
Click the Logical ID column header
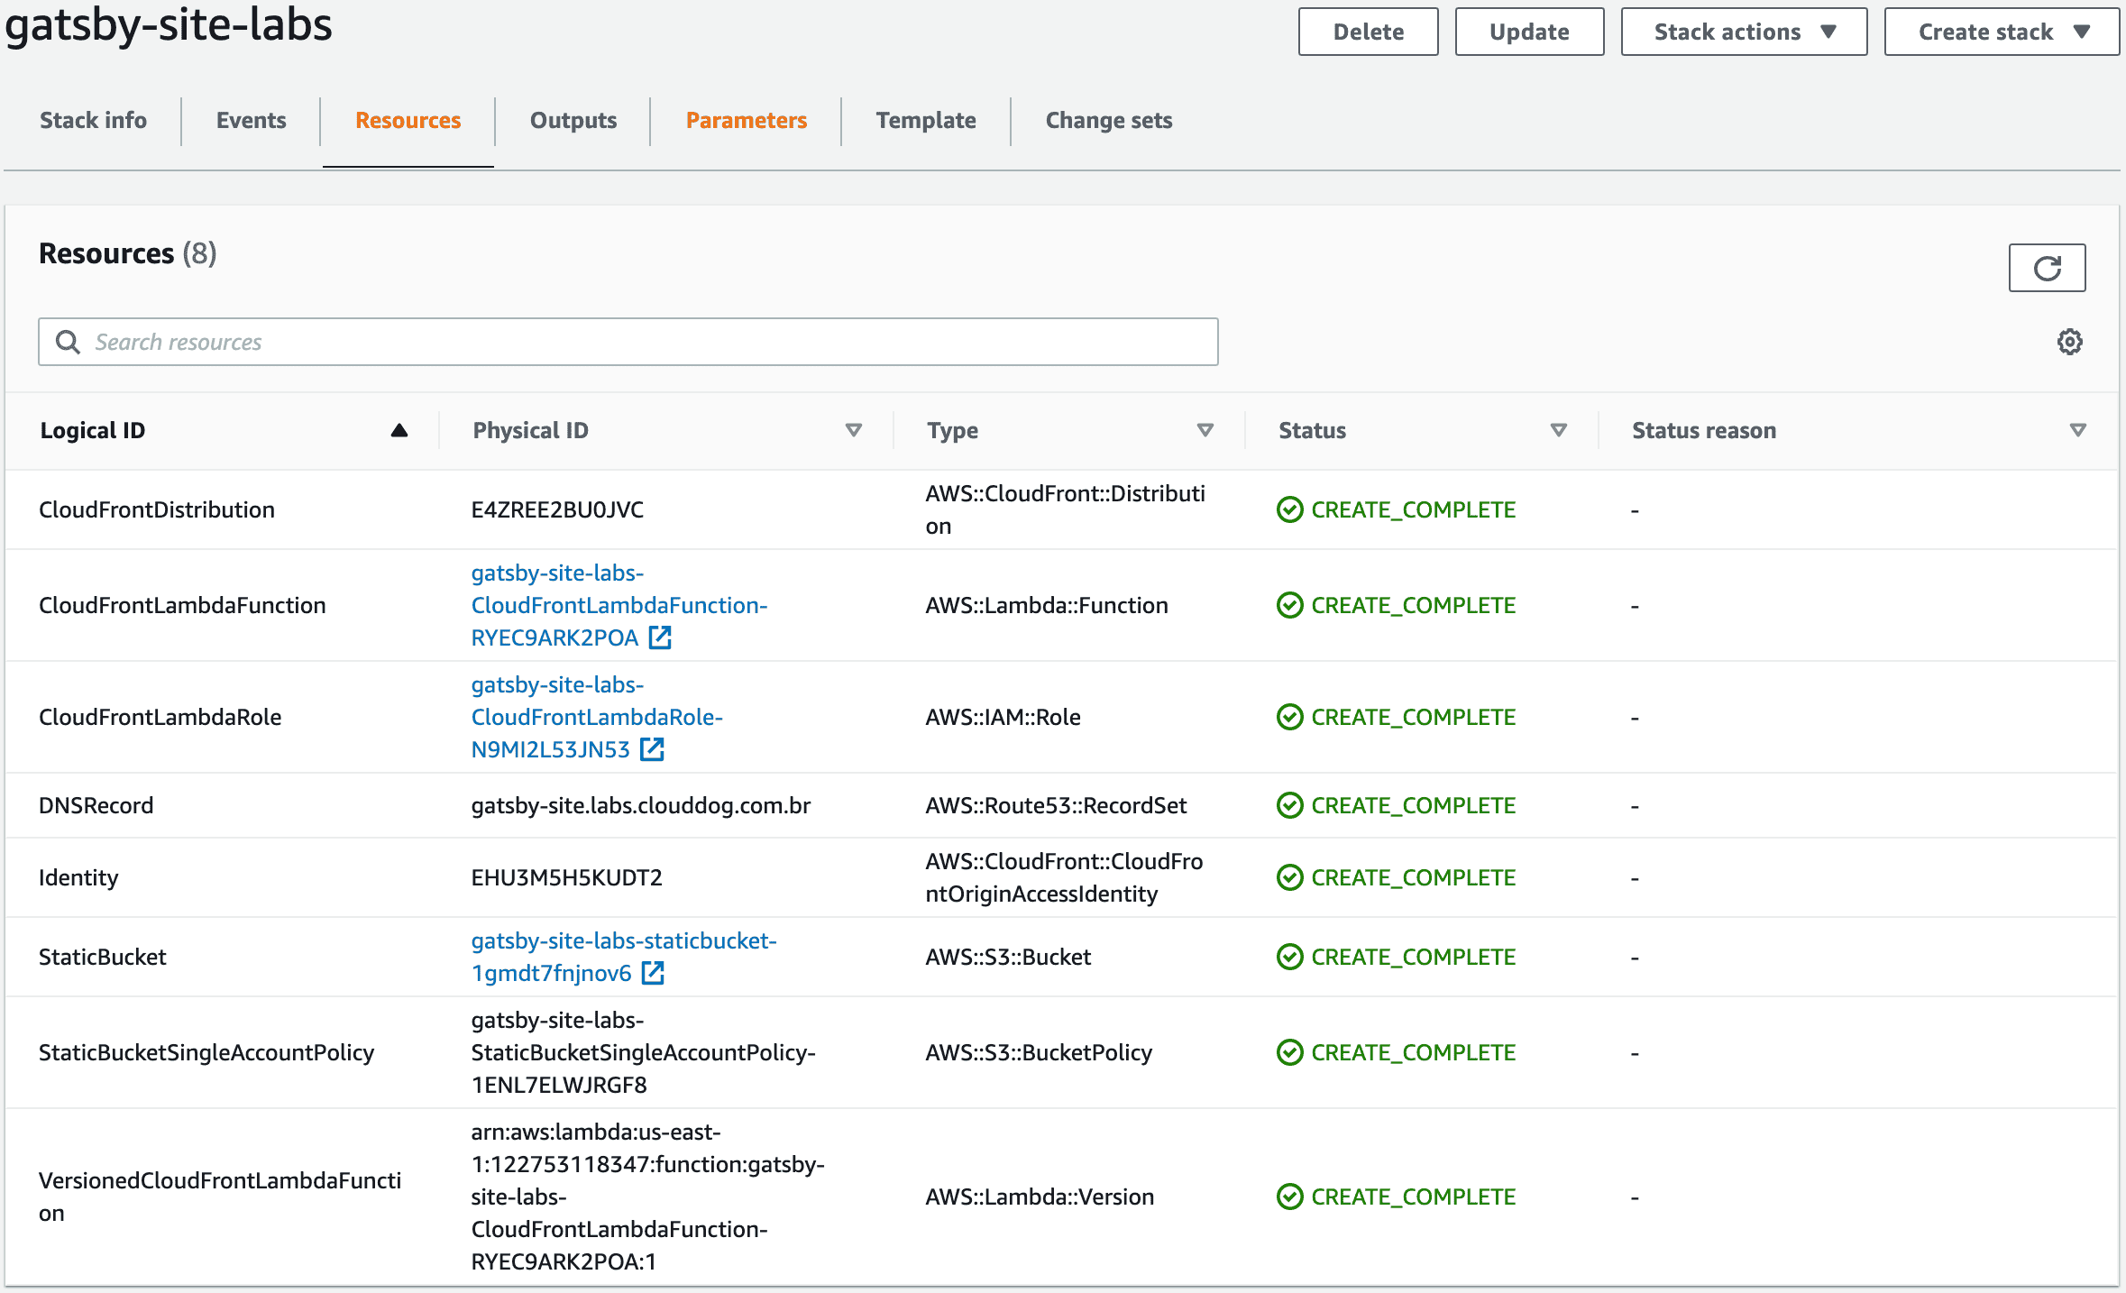[x=92, y=430]
